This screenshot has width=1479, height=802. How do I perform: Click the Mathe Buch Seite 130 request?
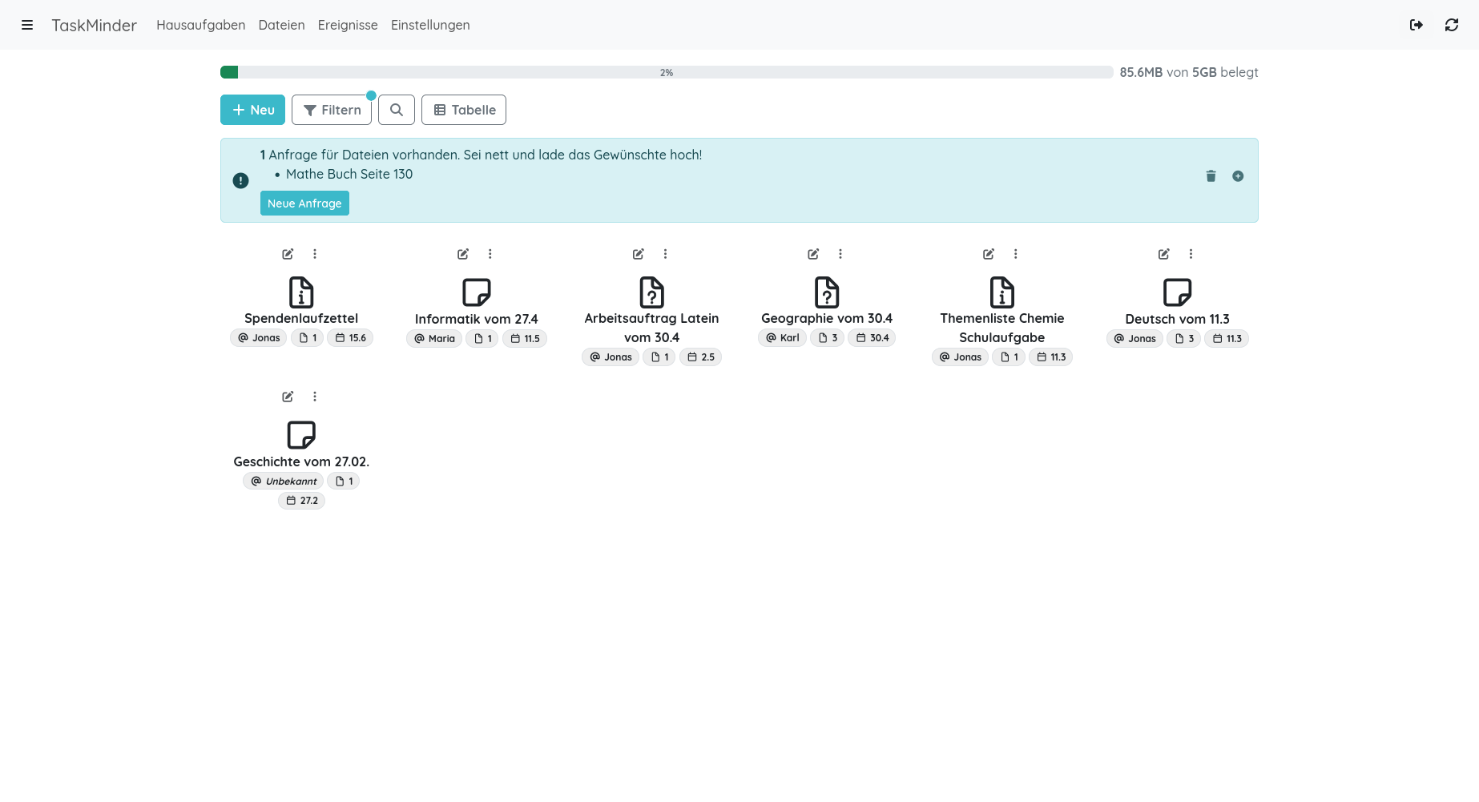349,174
